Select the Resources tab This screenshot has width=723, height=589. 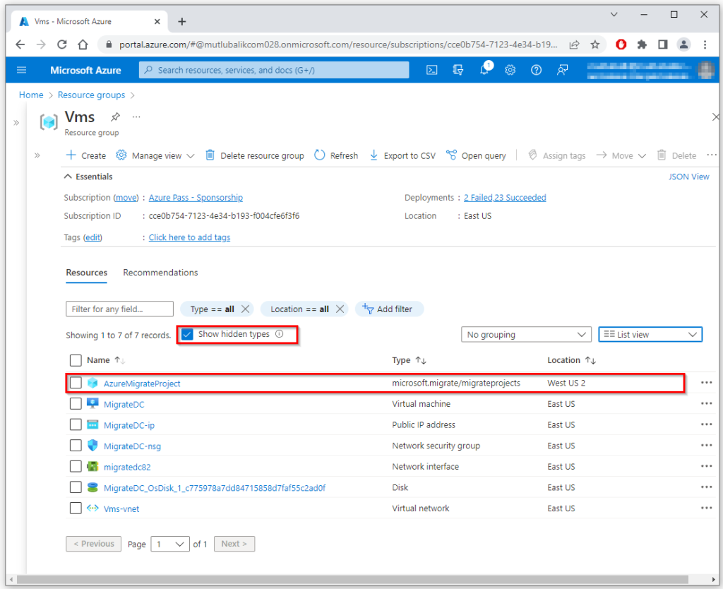click(87, 273)
